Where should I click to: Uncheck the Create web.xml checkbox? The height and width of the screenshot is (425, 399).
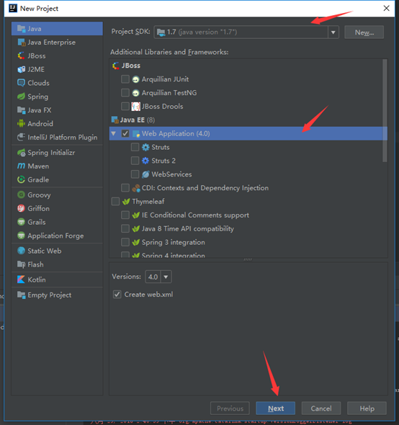coord(117,295)
